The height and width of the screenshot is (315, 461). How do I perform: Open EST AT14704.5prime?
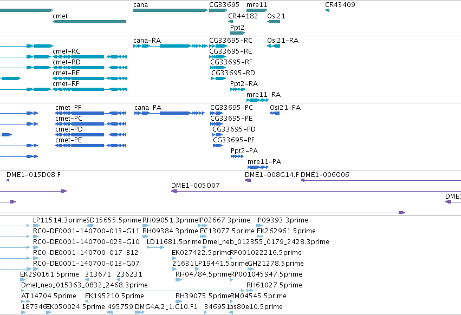[25, 302]
